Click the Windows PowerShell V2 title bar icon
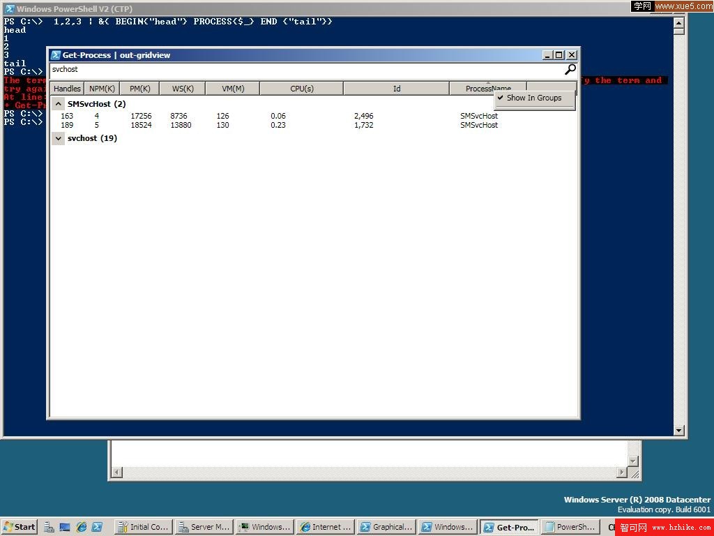This screenshot has width=714, height=536. [x=10, y=8]
